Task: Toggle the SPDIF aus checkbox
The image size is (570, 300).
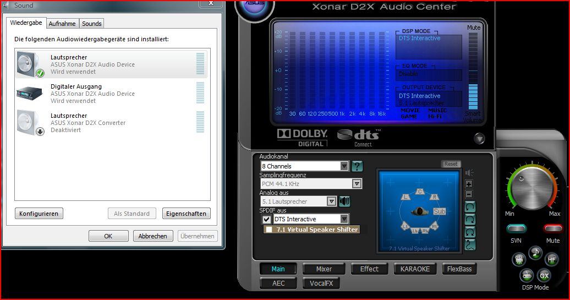Action: pyautogui.click(x=266, y=219)
